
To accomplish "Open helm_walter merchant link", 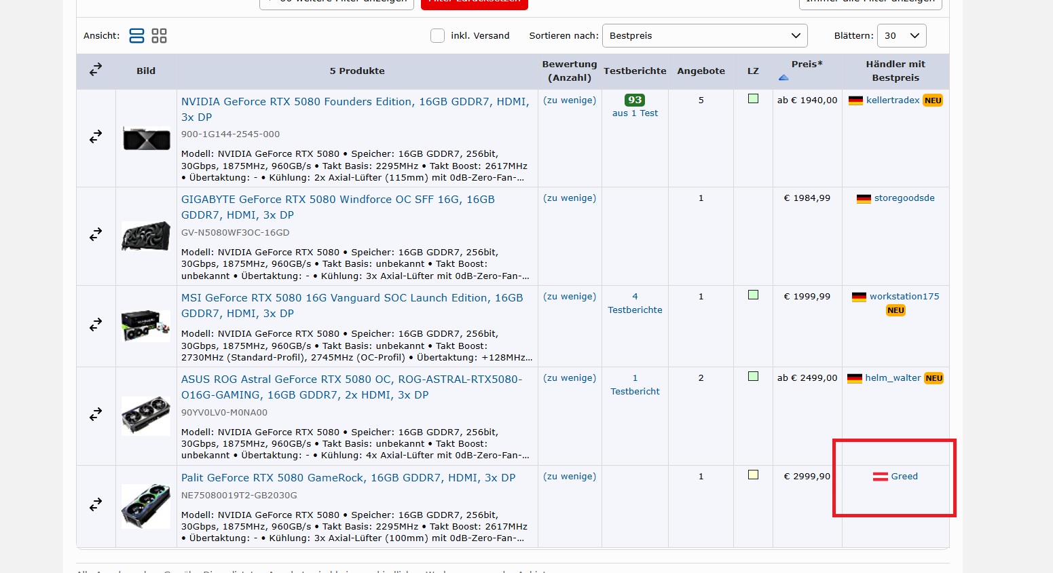I will point(893,378).
